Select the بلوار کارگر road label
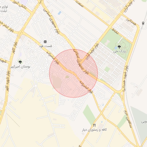 tap(14, 48)
